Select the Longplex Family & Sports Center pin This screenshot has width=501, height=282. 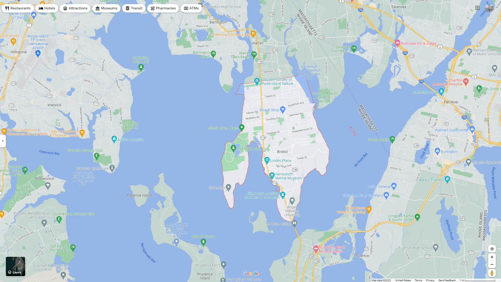tap(417, 217)
